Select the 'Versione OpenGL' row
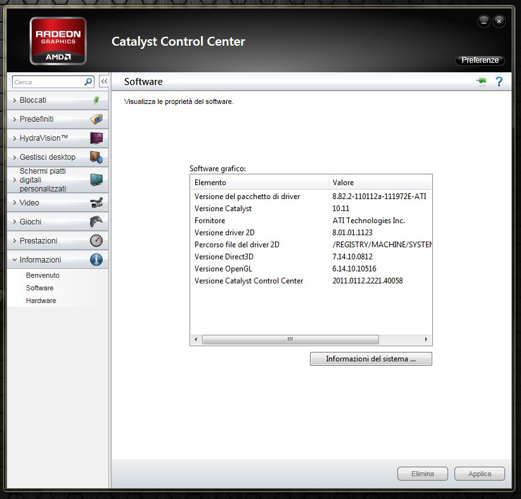Image resolution: width=521 pixels, height=499 pixels. (x=311, y=269)
